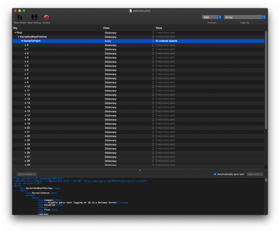280x231 pixels.
Task: Open the XML format dropdown
Action: tap(212, 17)
